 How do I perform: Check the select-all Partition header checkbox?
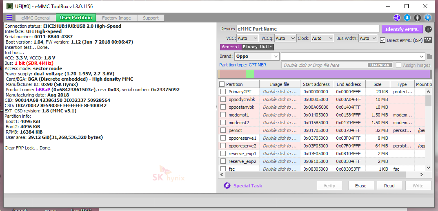[x=222, y=84]
